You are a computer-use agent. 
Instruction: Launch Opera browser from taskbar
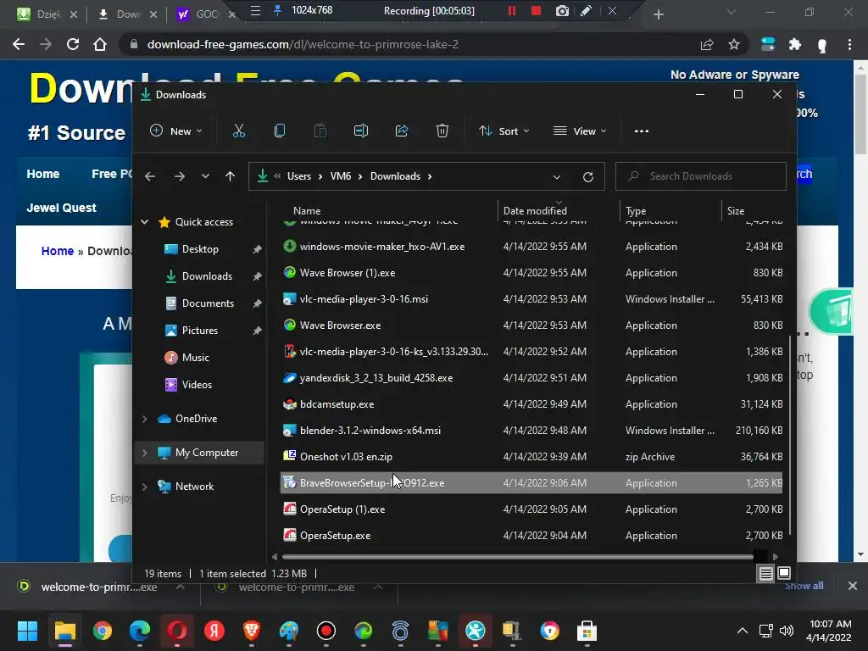click(177, 631)
